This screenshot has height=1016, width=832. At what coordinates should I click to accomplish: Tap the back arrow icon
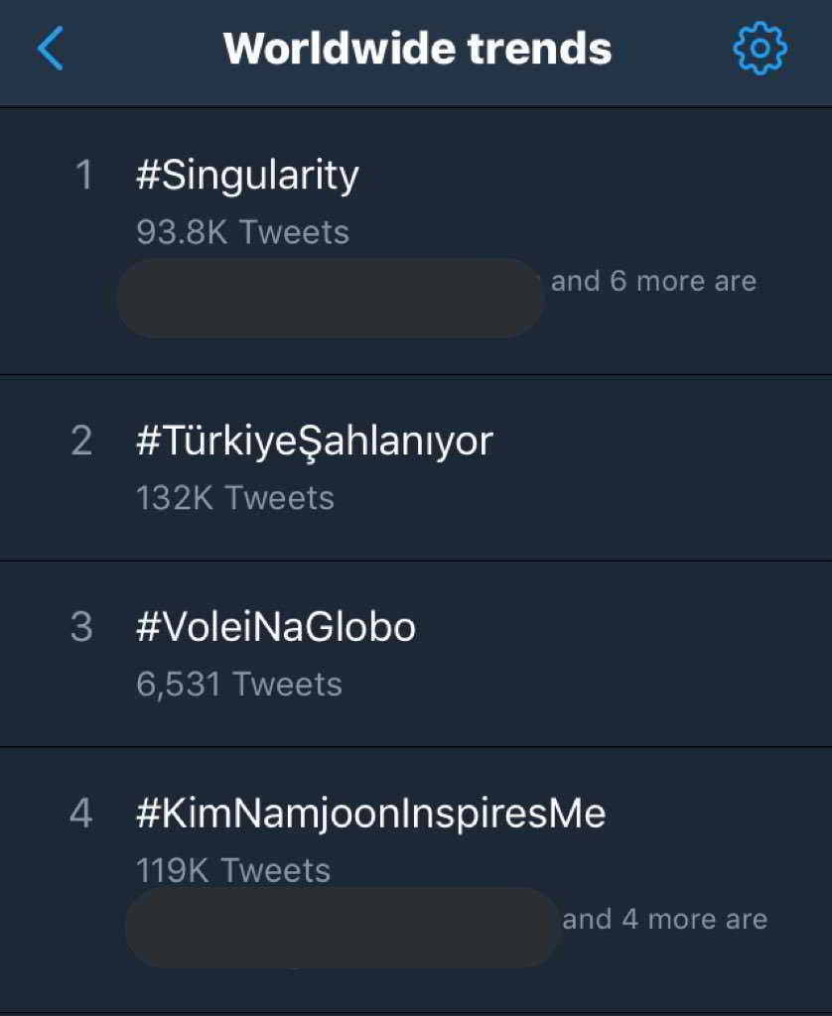51,48
